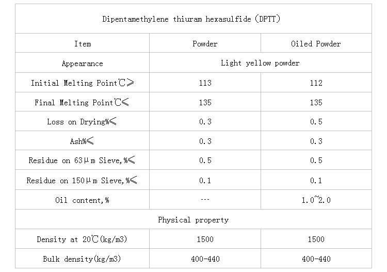The width and height of the screenshot is (387, 272).
Task: Select the value 113 in Powder column
Action: point(205,83)
